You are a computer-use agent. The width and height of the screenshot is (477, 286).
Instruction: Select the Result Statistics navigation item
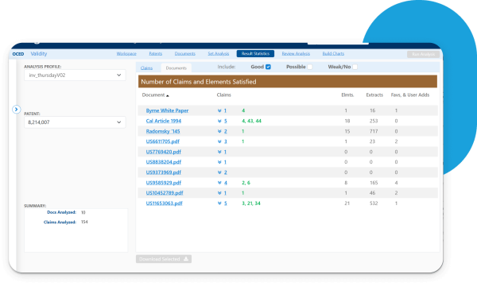coord(255,54)
